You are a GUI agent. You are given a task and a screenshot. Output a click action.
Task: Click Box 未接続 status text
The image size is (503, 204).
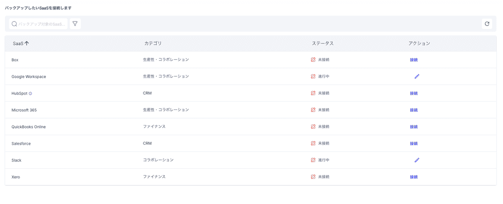(324, 60)
